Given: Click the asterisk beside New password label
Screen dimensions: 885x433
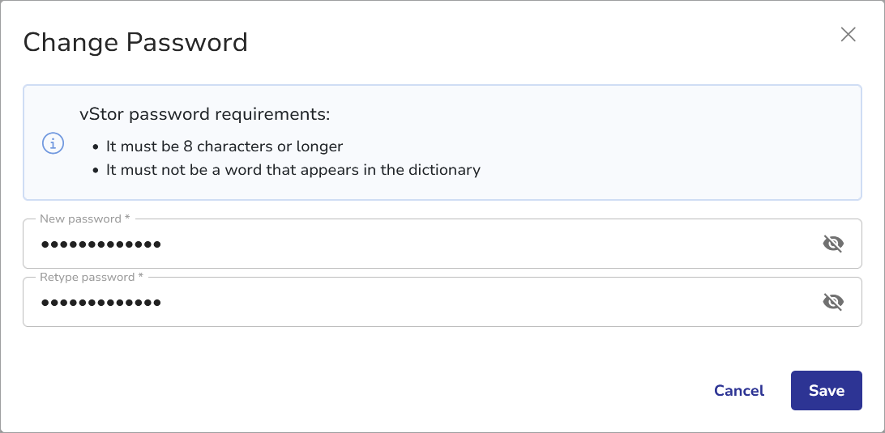Looking at the screenshot, I should click(128, 219).
